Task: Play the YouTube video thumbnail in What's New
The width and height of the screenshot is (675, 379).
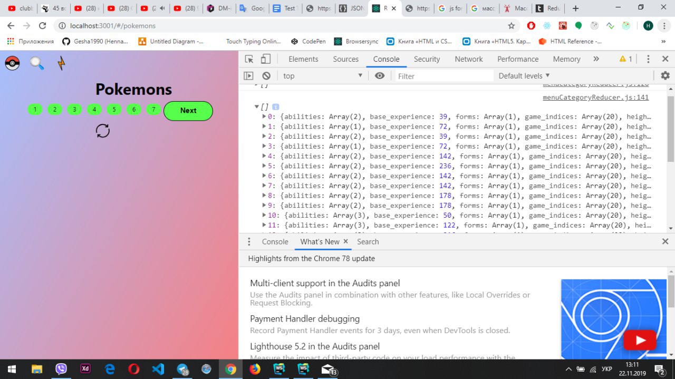Action: 641,341
